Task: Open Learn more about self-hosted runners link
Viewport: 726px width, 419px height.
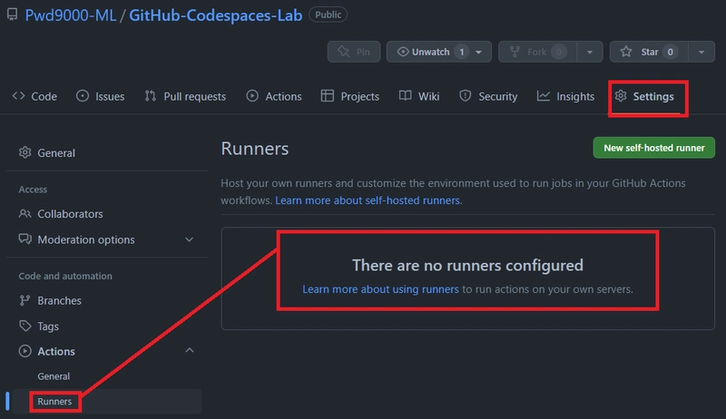Action: point(368,200)
